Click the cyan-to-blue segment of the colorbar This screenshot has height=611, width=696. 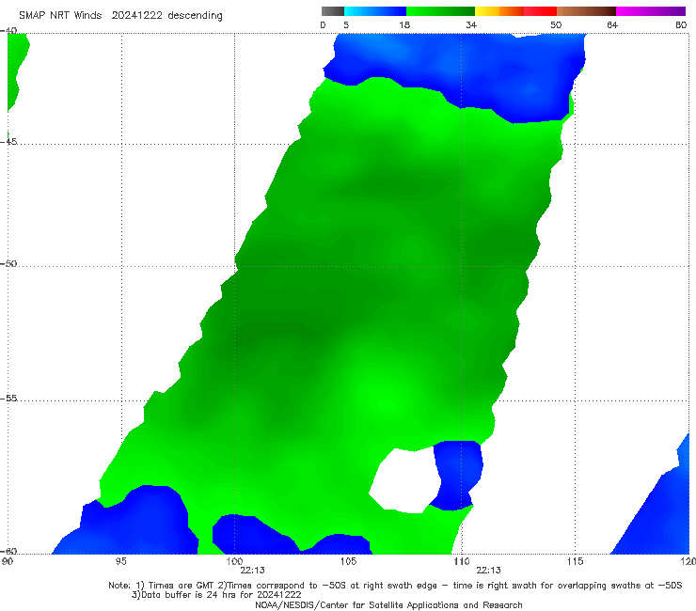click(375, 11)
